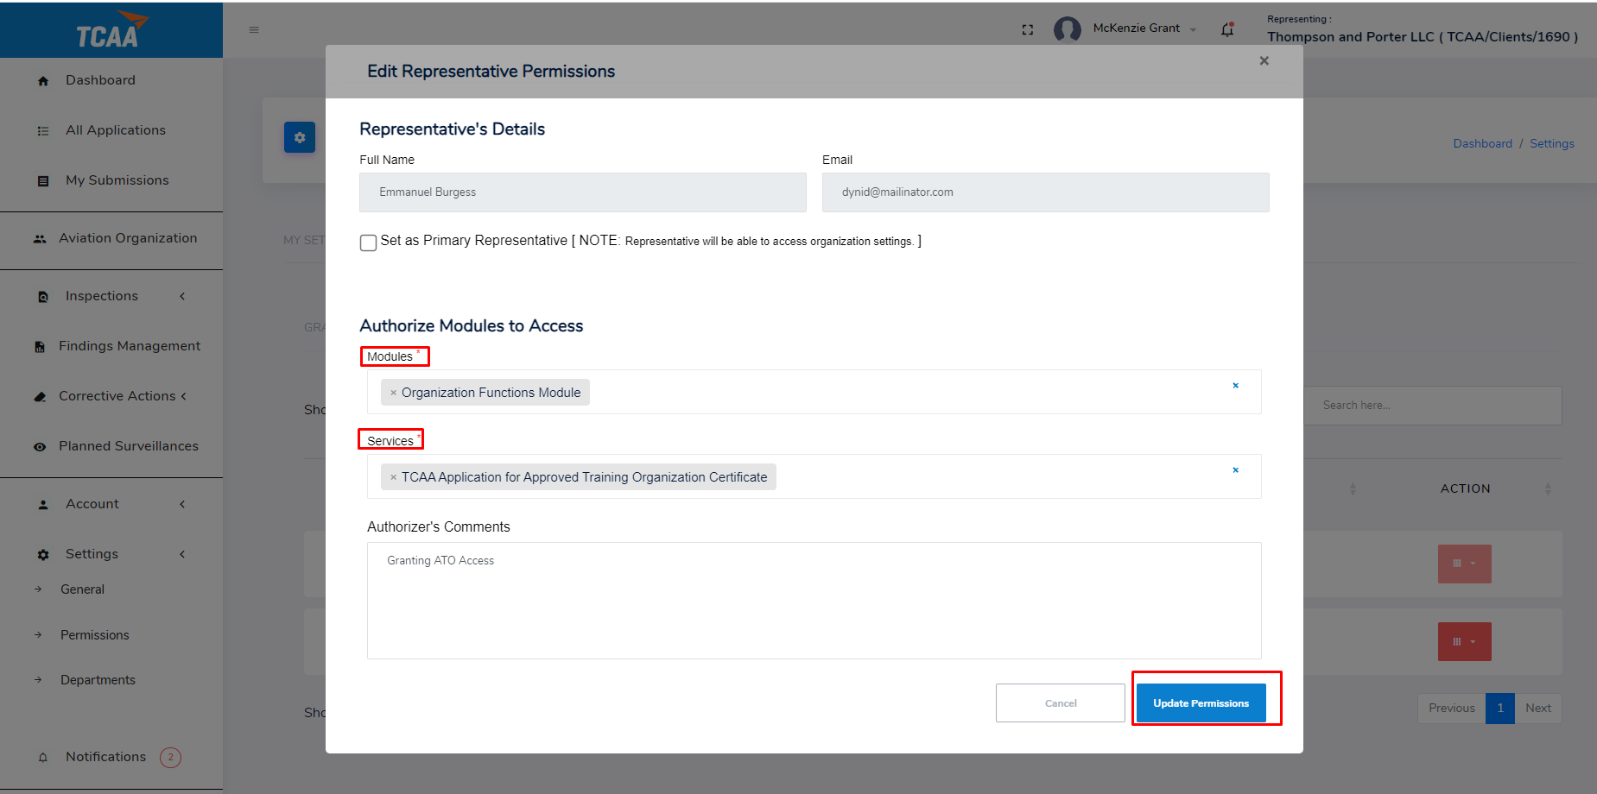Click Next pagination button
The height and width of the screenshot is (794, 1597).
[x=1538, y=709]
